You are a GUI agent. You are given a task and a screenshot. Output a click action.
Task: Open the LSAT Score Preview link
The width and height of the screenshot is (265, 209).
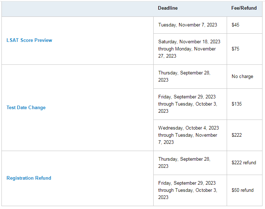29,40
